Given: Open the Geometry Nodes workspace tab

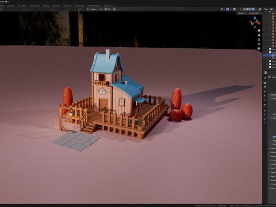Looking at the screenshot, I should 94,6.
